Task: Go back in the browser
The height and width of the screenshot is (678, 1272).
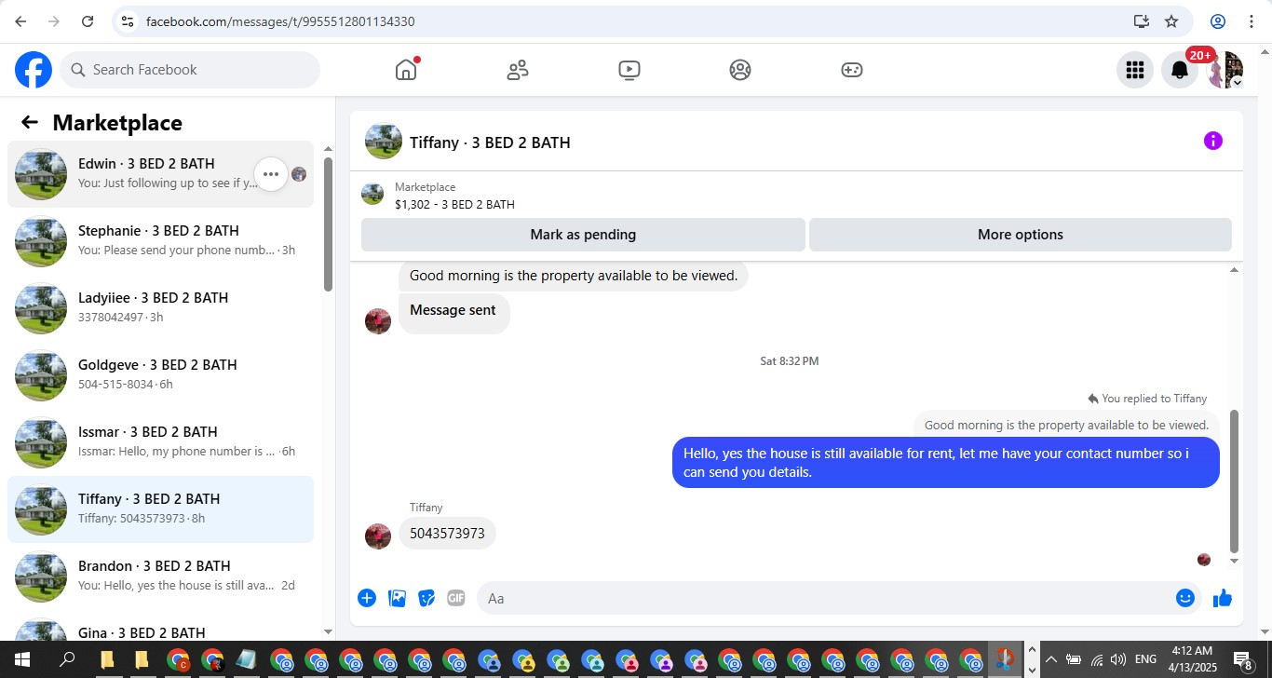Action: (20, 21)
